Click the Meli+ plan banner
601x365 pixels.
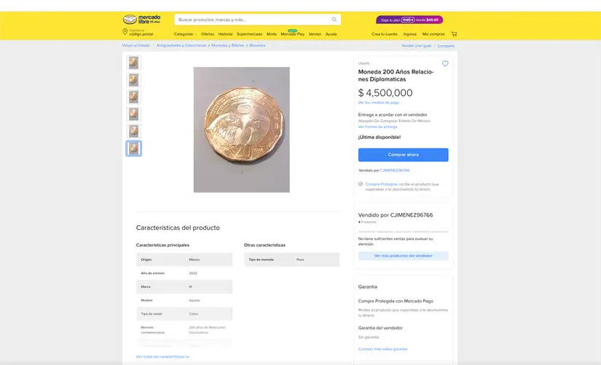click(409, 20)
